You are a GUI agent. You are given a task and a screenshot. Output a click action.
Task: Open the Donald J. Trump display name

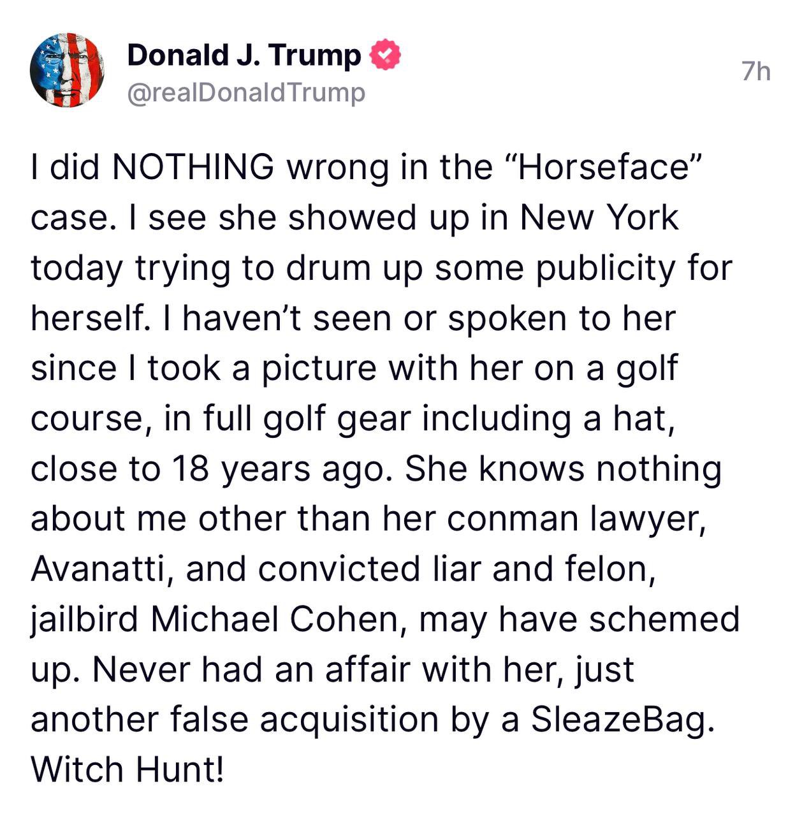[244, 55]
